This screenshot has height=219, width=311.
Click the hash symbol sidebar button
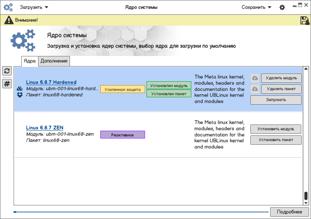[x=7, y=84]
